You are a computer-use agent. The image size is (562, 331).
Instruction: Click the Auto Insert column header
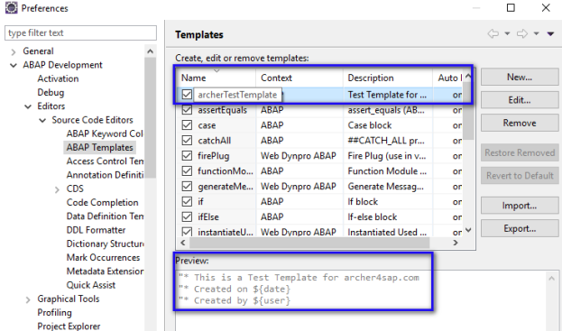449,78
